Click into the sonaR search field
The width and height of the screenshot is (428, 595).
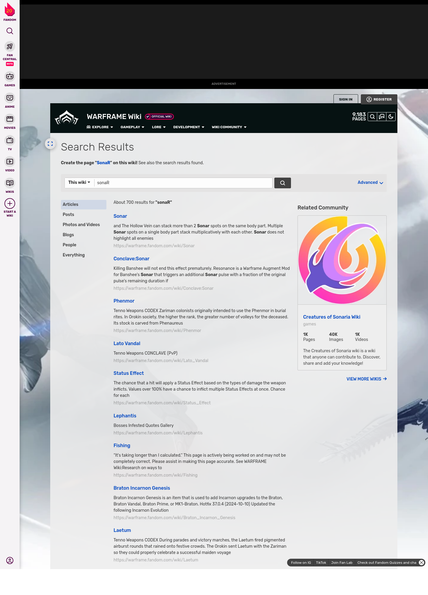coord(183,183)
